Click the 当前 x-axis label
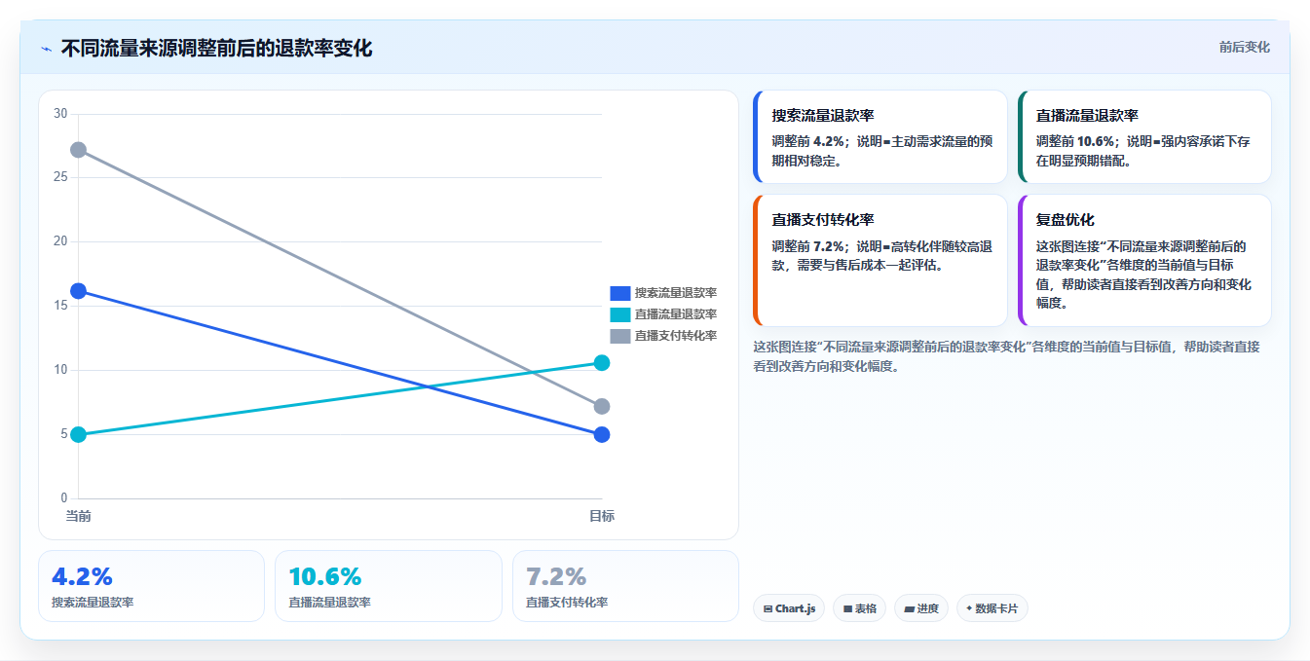This screenshot has height=661, width=1310. (x=79, y=516)
